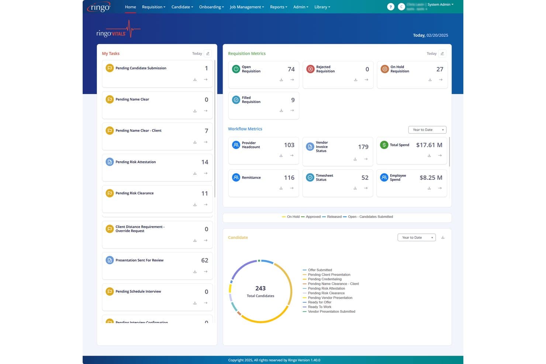546x364 pixels.
Task: Open the Job Management menu
Action: point(247,7)
